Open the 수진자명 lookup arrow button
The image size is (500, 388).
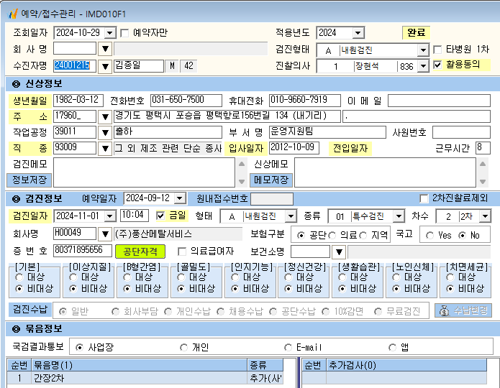(105, 66)
